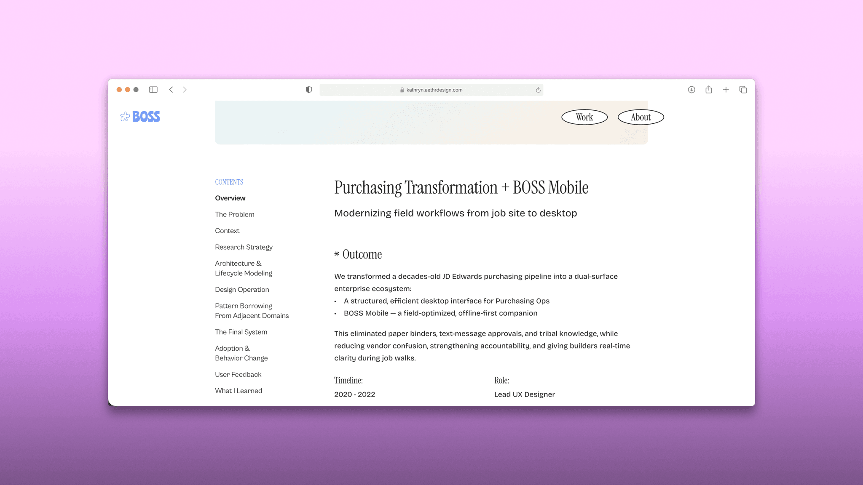This screenshot has height=485, width=863.
Task: Open the Work page button
Action: coord(584,117)
